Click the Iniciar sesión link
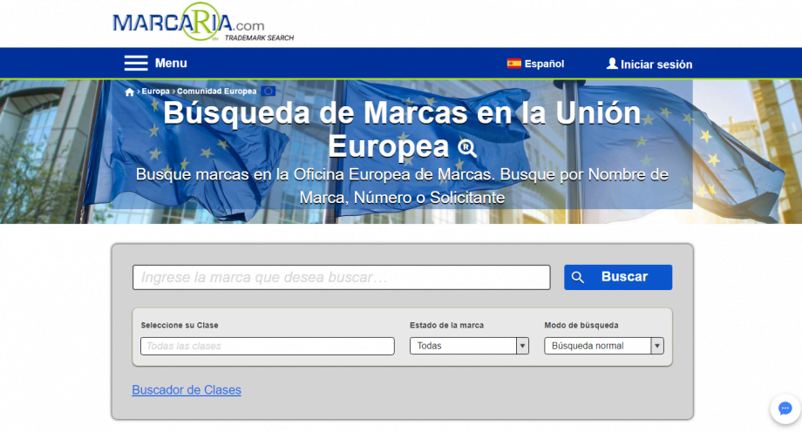The image size is (802, 432). (x=656, y=64)
